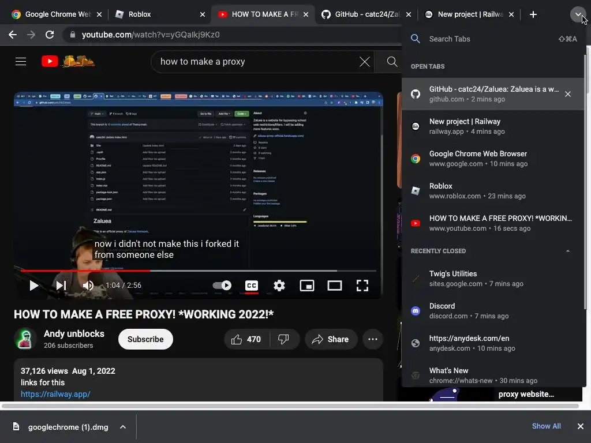Go back using the browser back arrow

[x=13, y=35]
